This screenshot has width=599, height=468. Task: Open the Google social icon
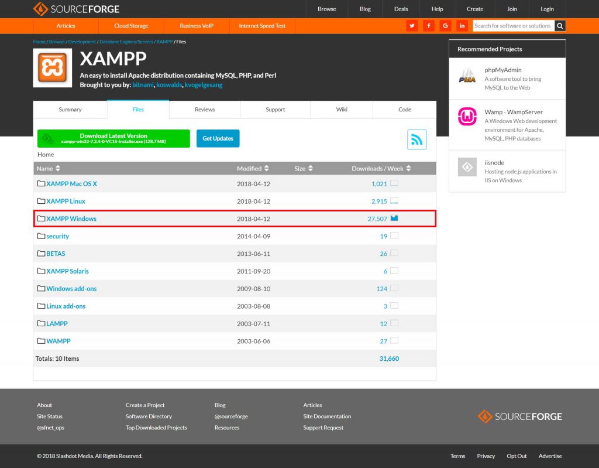point(445,26)
